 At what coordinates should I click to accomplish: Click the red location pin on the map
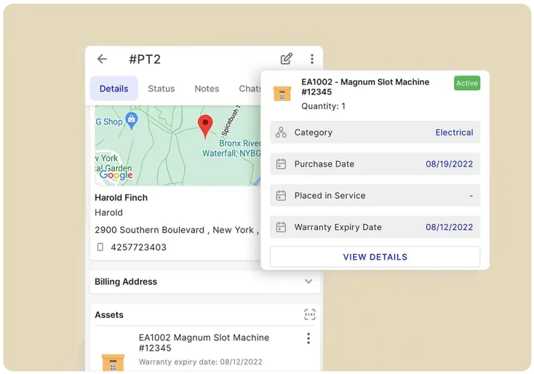(x=205, y=126)
